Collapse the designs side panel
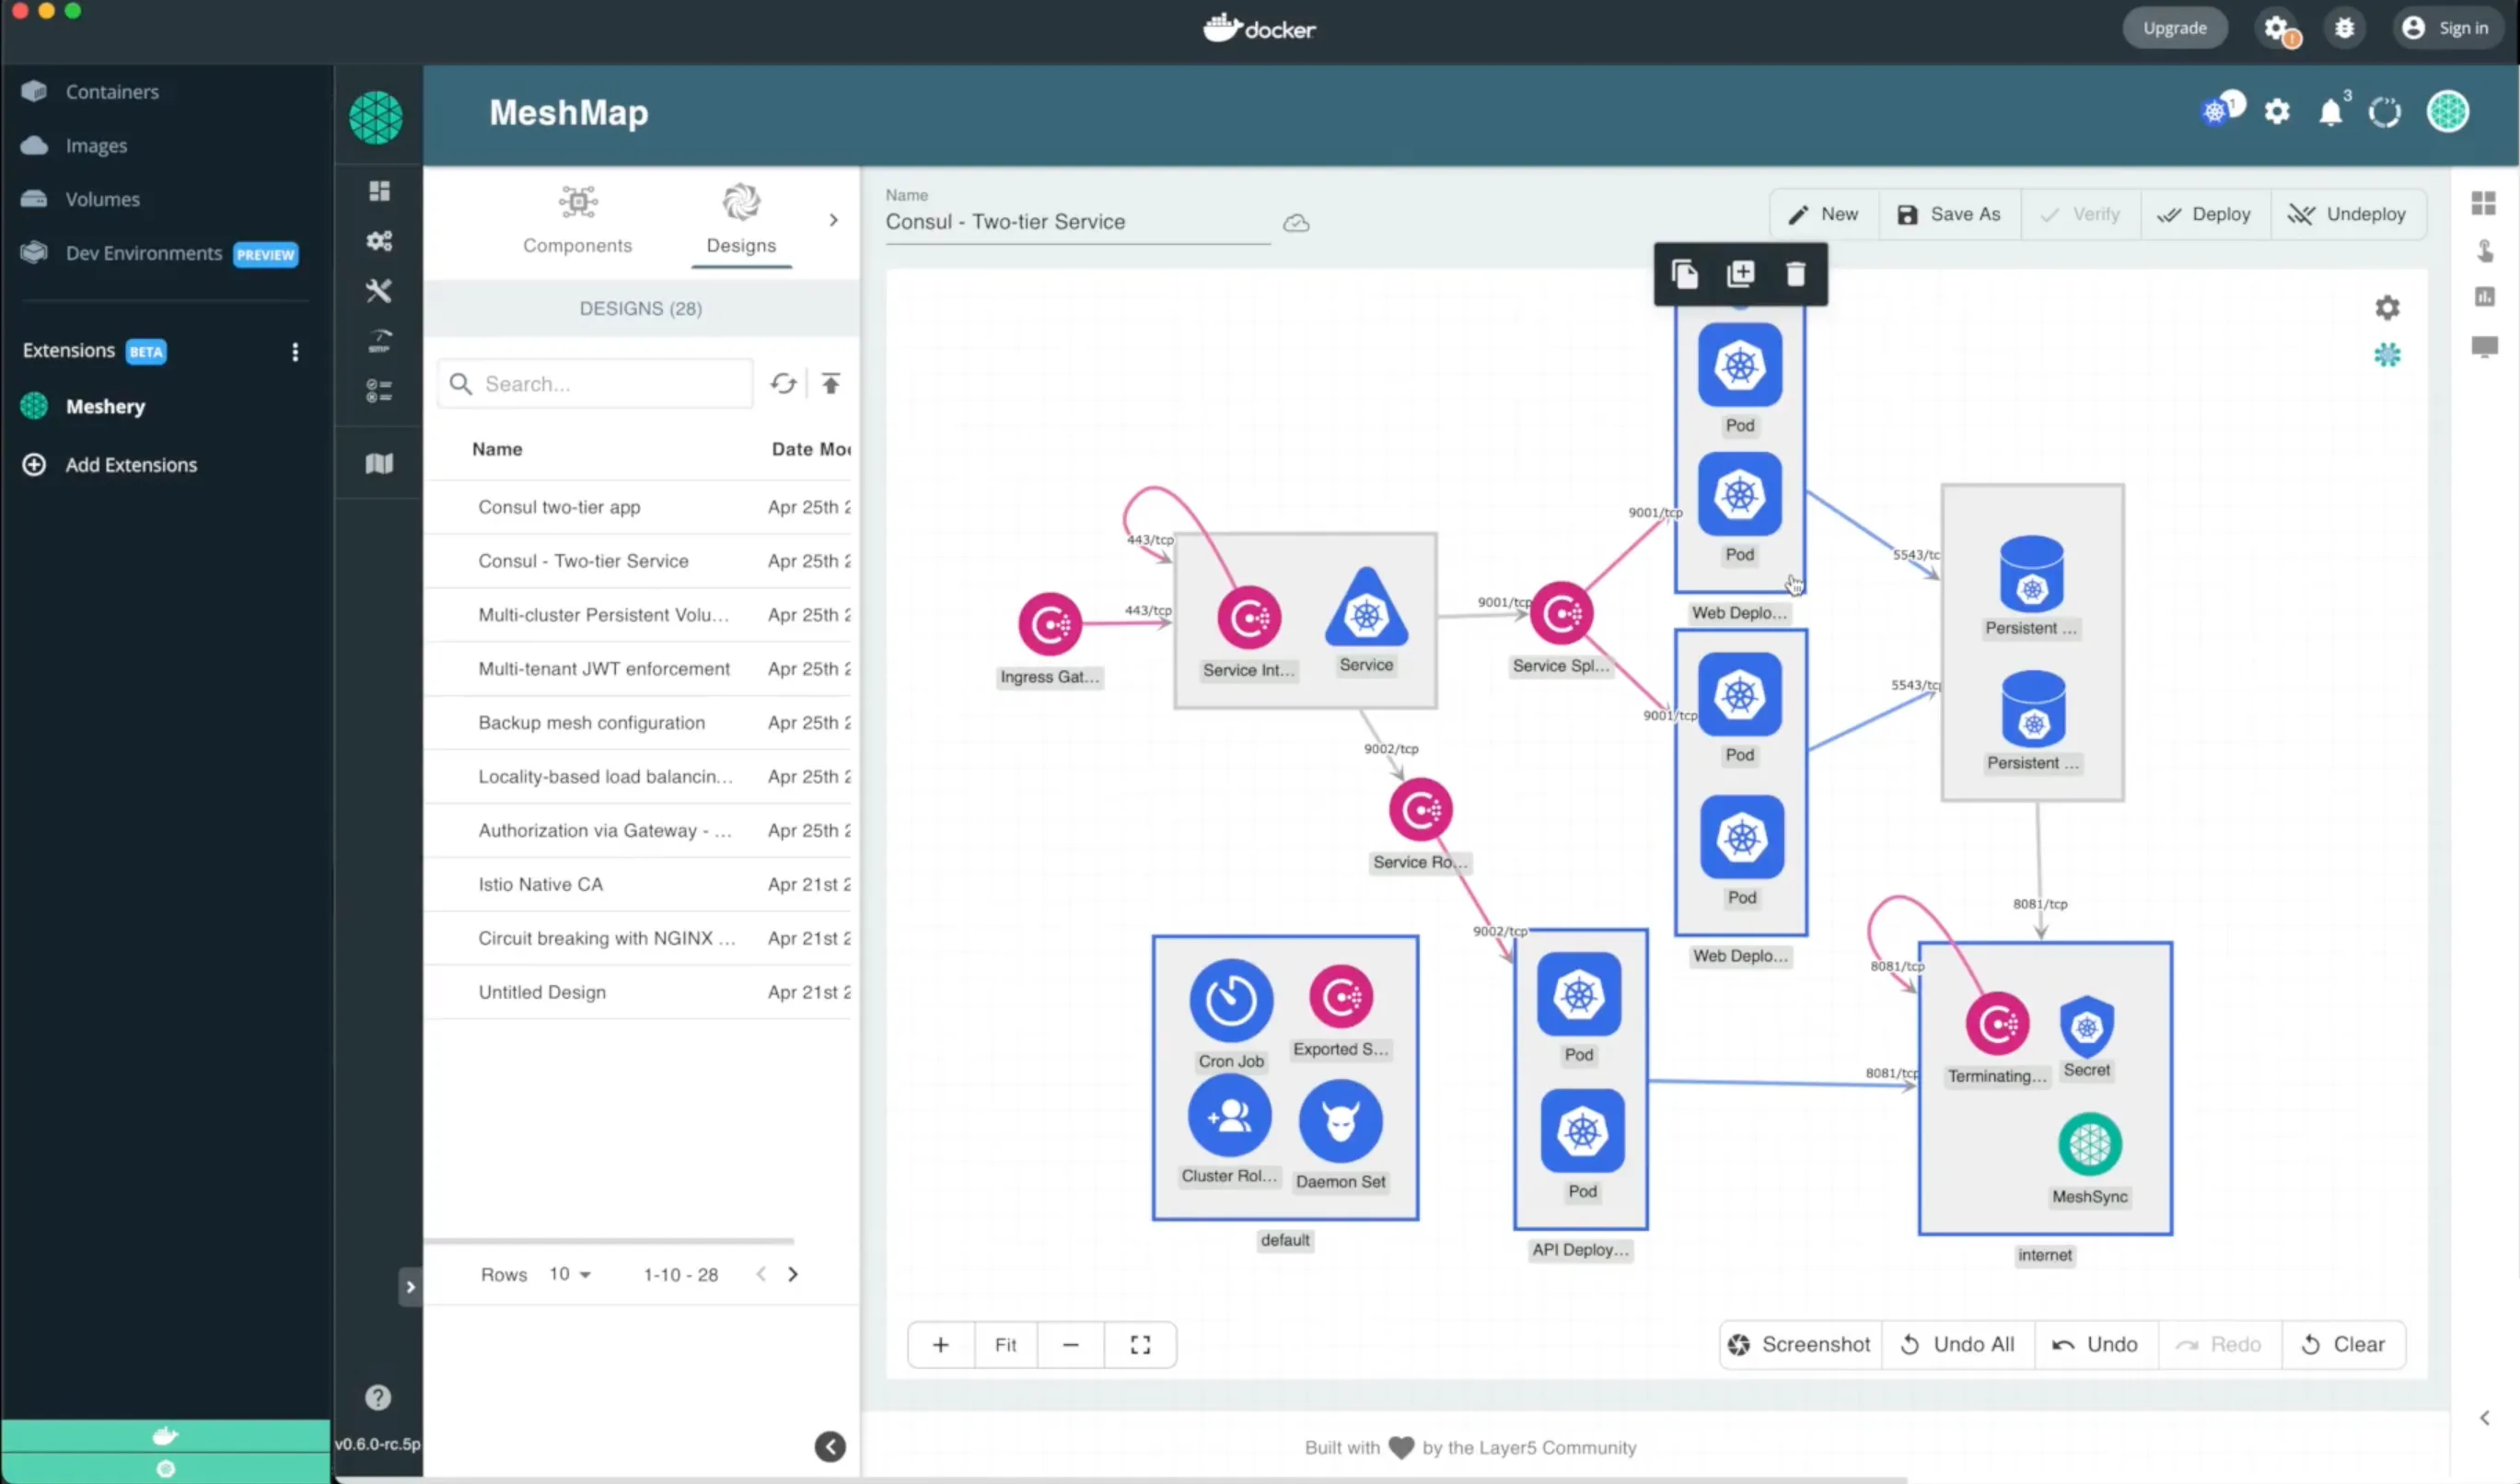This screenshot has height=1484, width=2520. (x=829, y=1446)
